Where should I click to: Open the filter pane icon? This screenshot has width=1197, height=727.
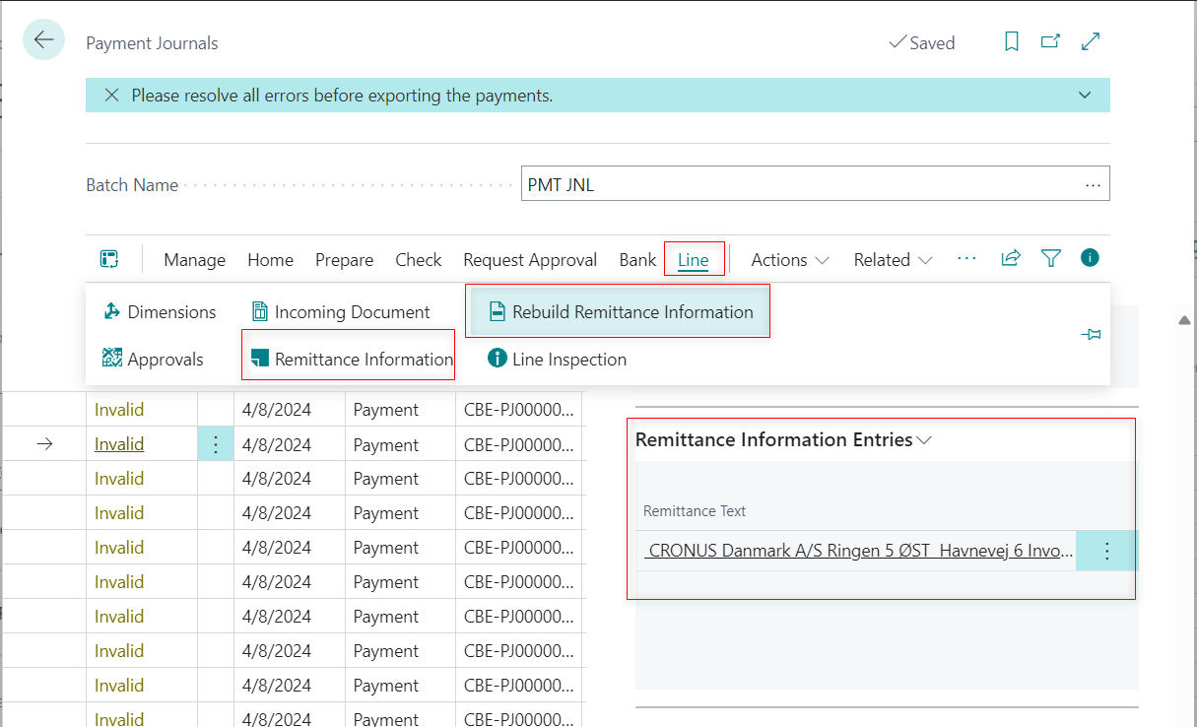click(1051, 257)
